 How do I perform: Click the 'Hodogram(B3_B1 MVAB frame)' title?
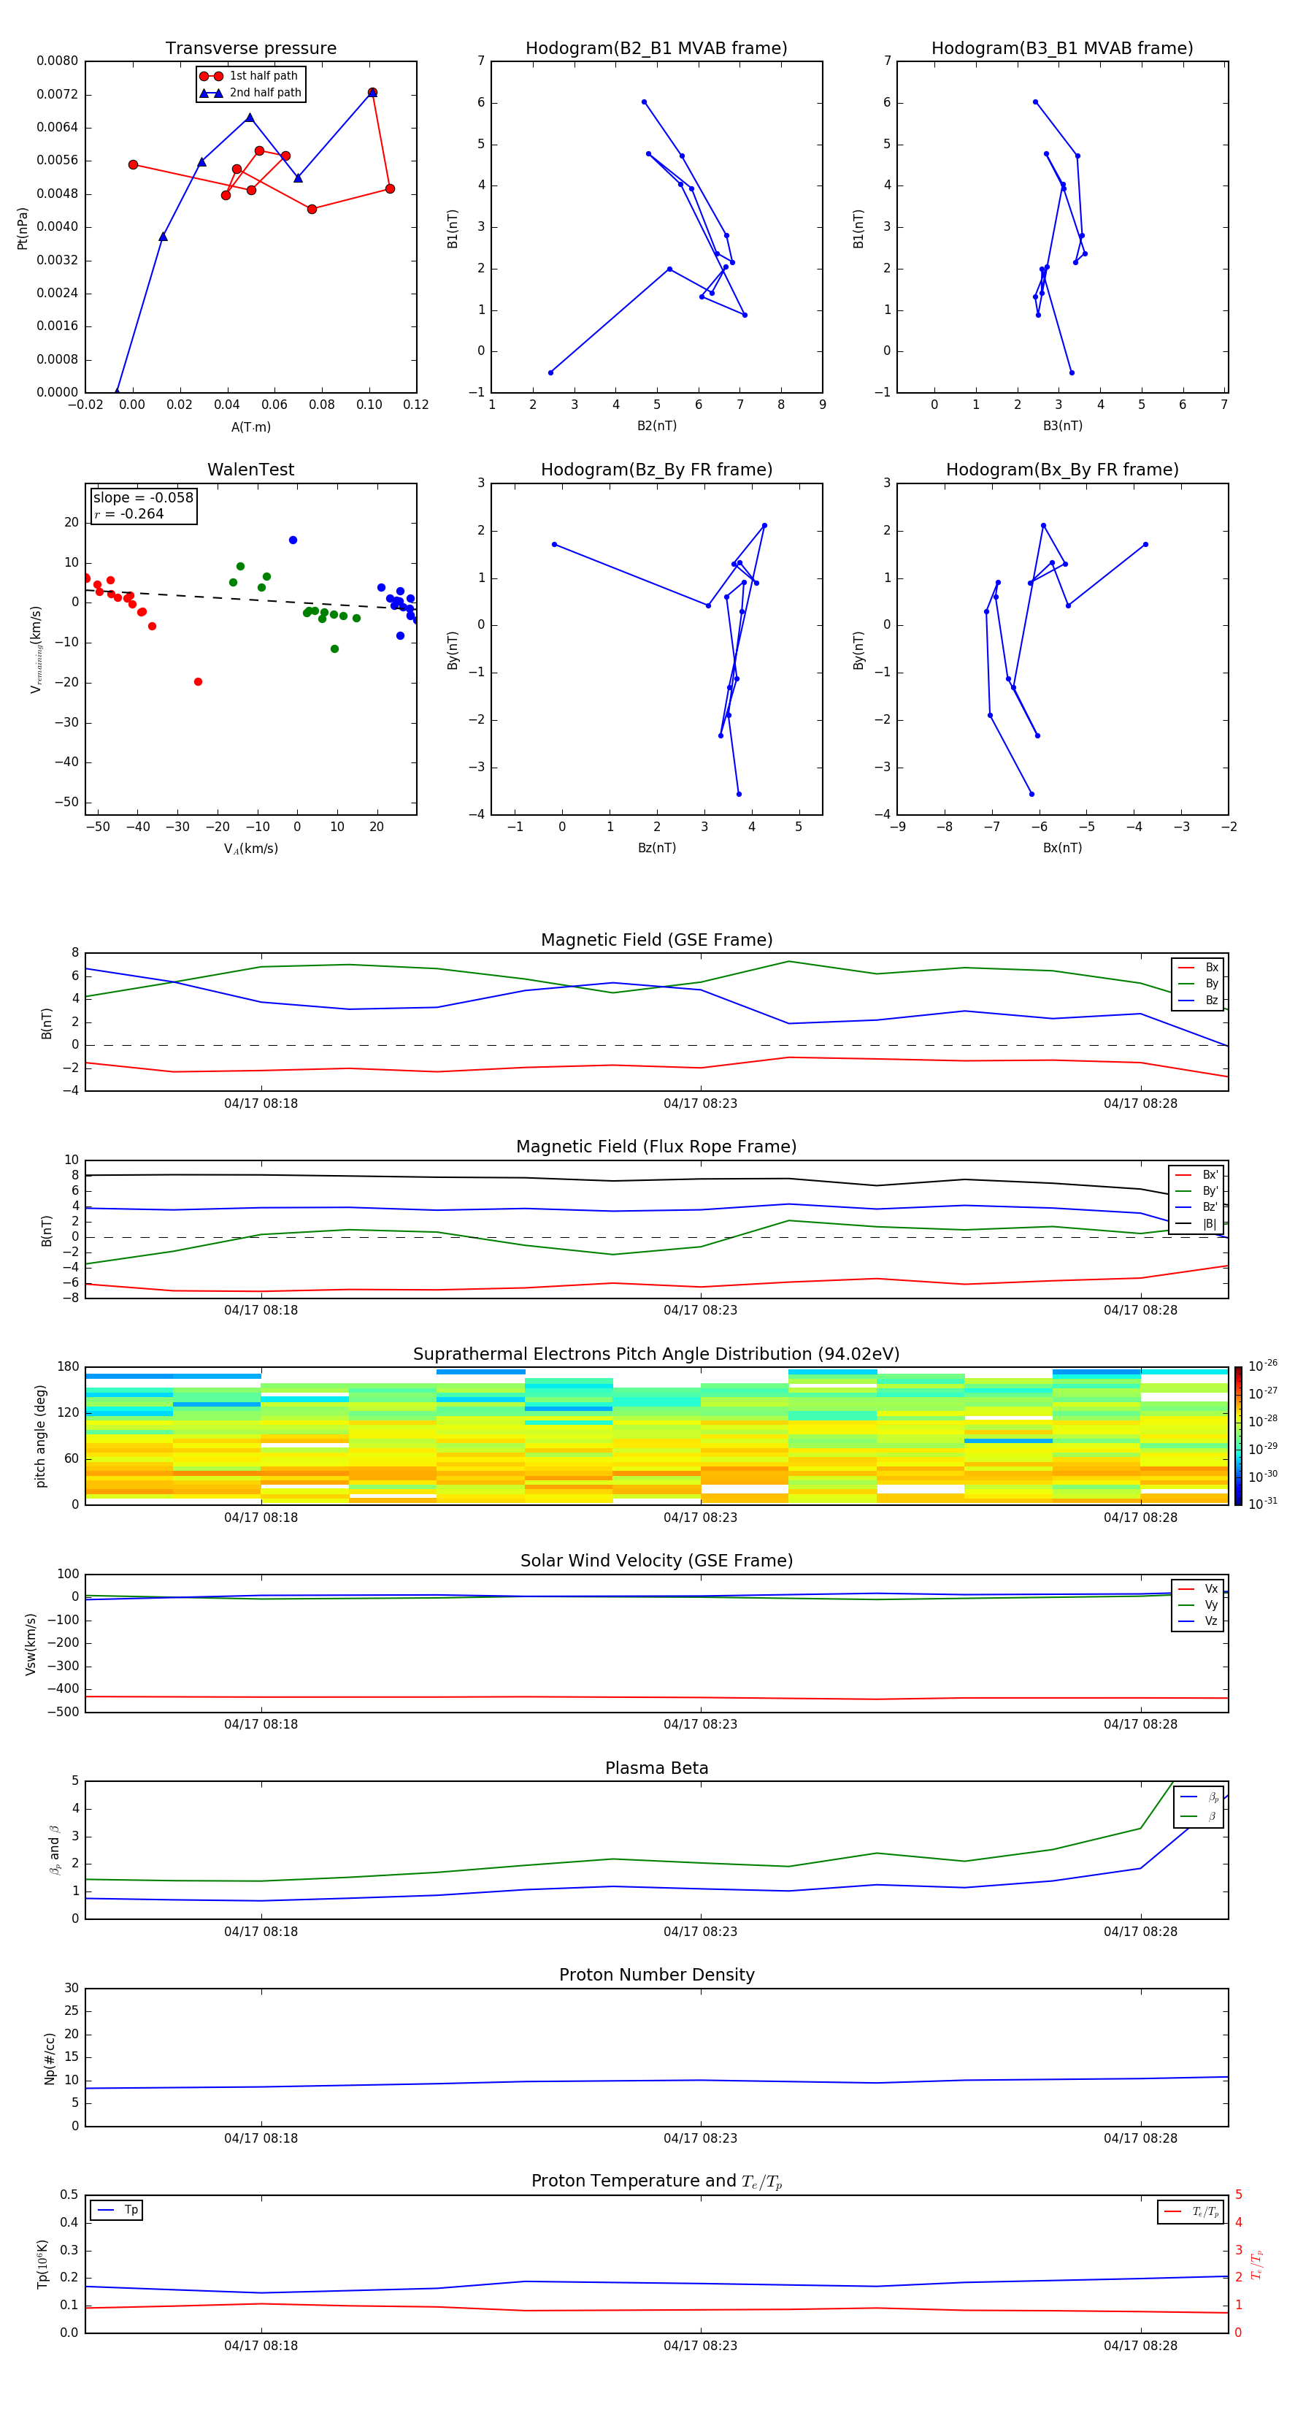1062,47
